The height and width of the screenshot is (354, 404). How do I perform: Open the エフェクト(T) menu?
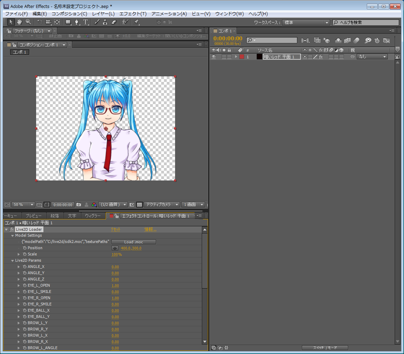pos(133,14)
